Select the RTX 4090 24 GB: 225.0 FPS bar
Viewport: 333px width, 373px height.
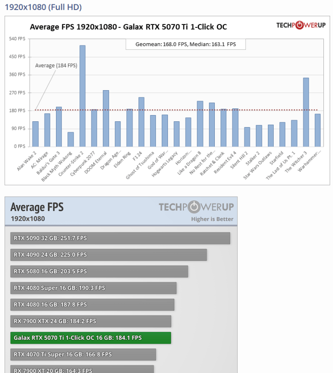109,255
